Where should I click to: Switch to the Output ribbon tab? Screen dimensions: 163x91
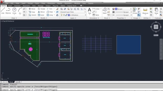[48, 6]
